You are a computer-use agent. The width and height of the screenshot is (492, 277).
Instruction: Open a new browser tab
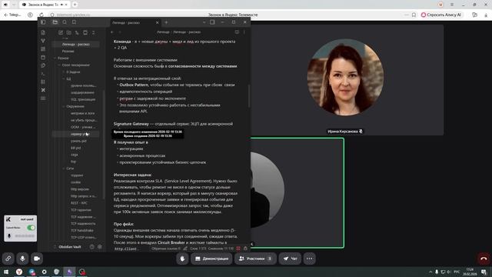[75, 5]
